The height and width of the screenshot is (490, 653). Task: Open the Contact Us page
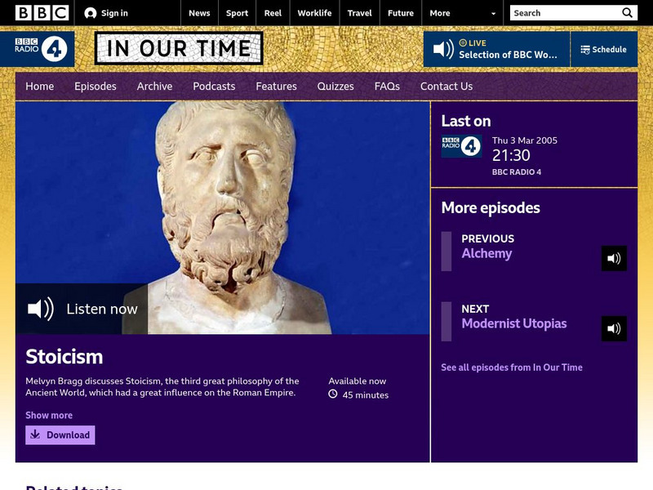[446, 86]
